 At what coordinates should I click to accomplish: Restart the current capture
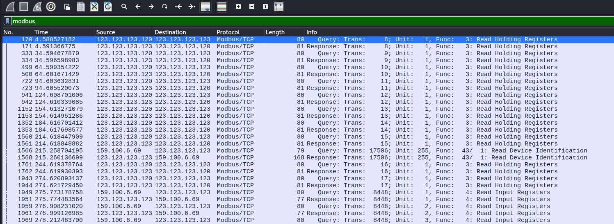37,7
